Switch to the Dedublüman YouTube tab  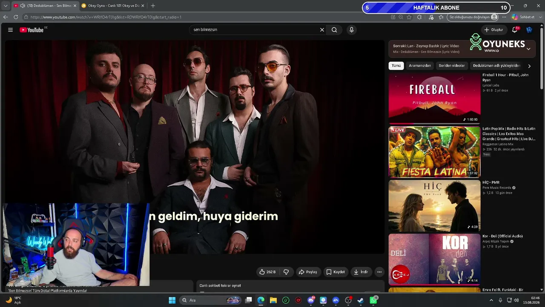tap(45, 6)
